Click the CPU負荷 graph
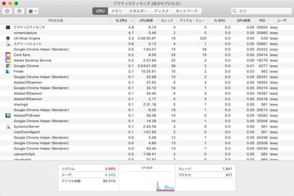 pyautogui.click(x=147, y=179)
